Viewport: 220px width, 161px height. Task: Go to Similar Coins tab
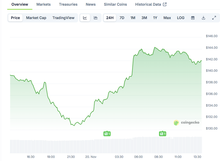115,4
